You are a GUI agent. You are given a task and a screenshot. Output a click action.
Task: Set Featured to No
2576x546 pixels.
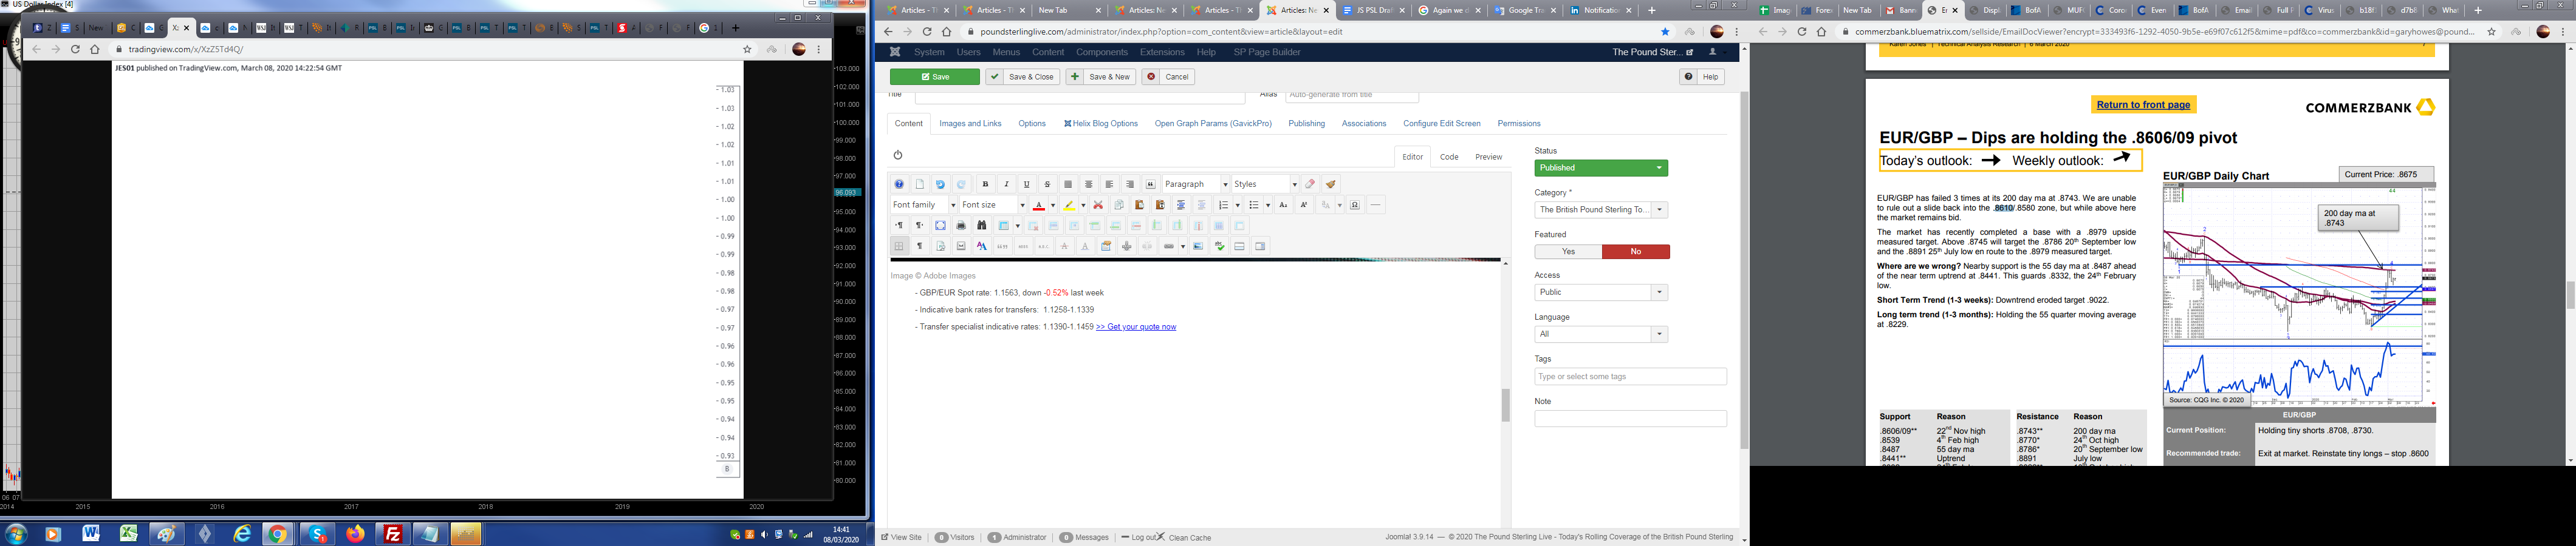1635,252
